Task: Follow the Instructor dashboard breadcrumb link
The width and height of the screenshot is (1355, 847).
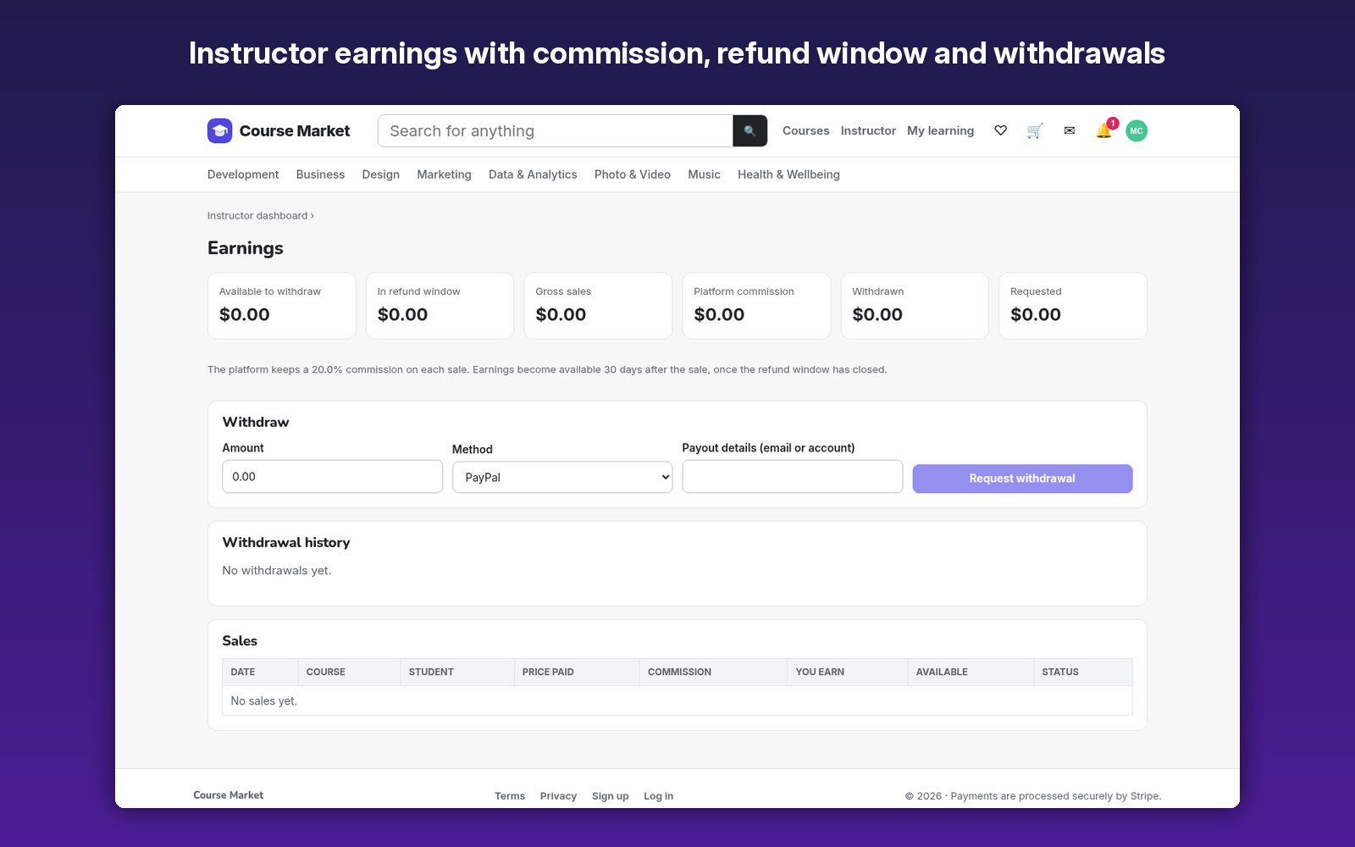Action: pyautogui.click(x=257, y=216)
